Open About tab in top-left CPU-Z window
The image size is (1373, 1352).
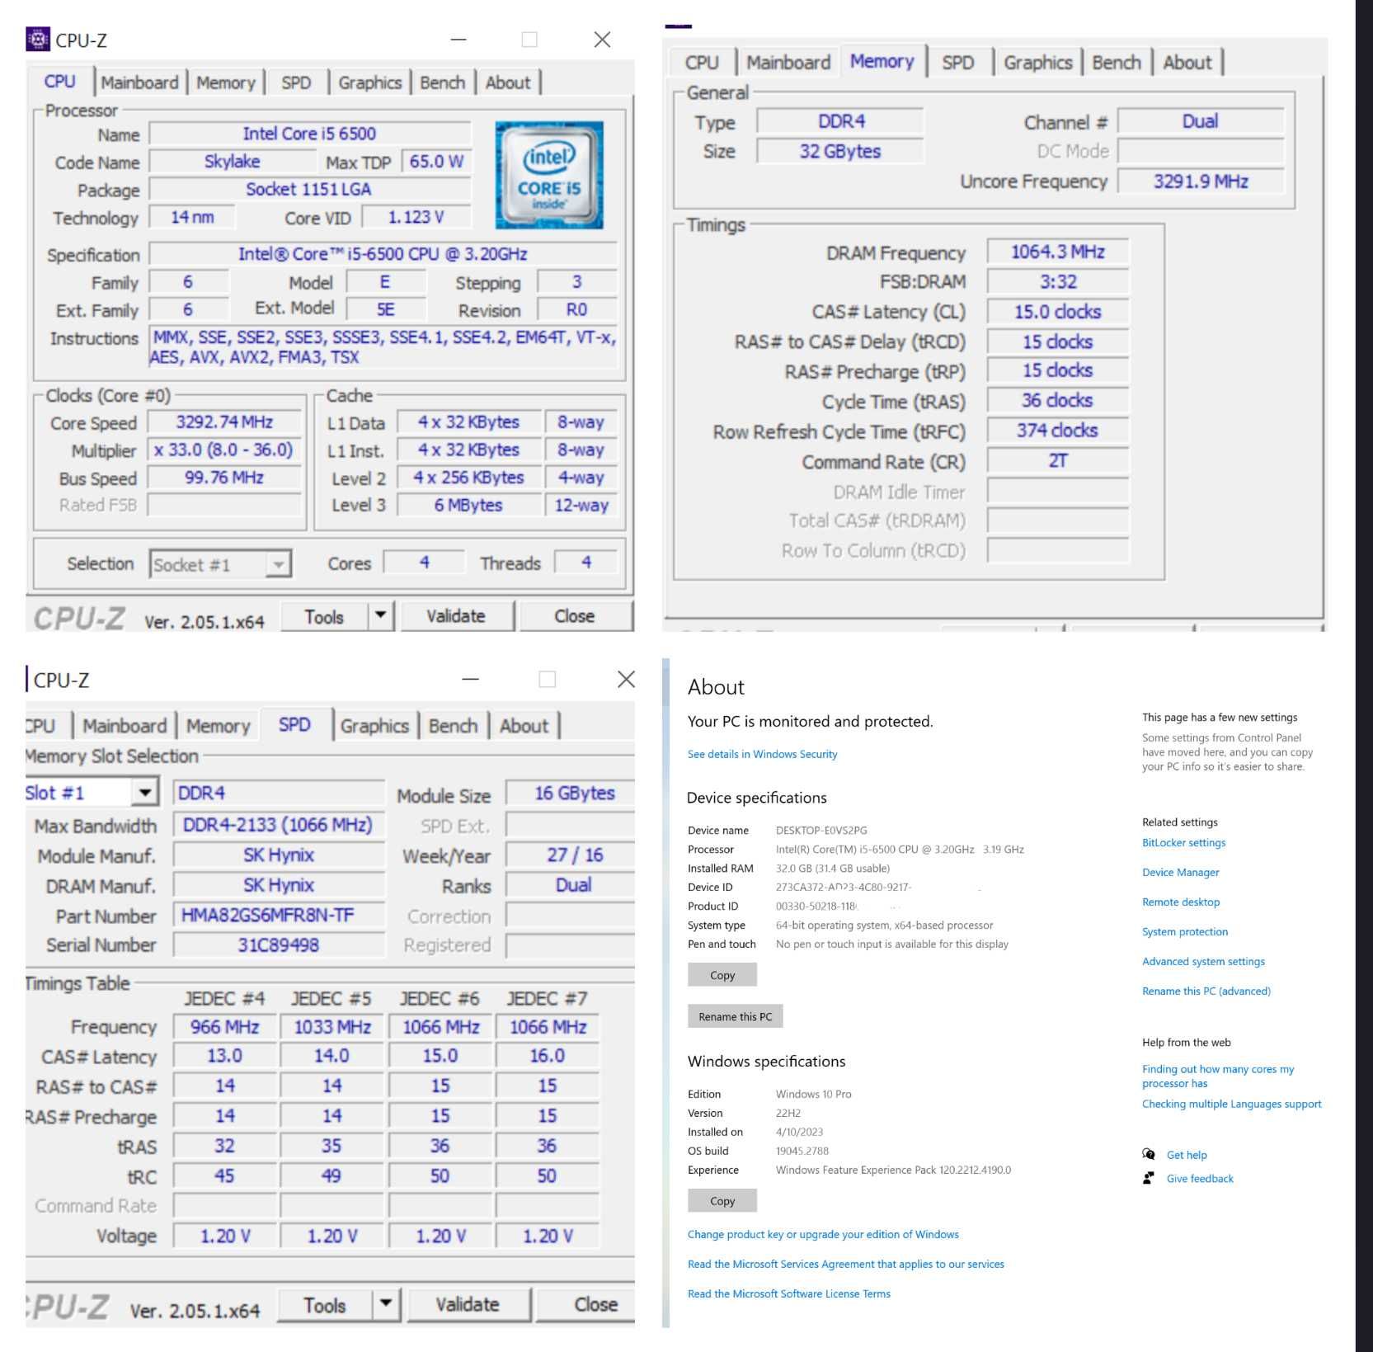click(508, 82)
